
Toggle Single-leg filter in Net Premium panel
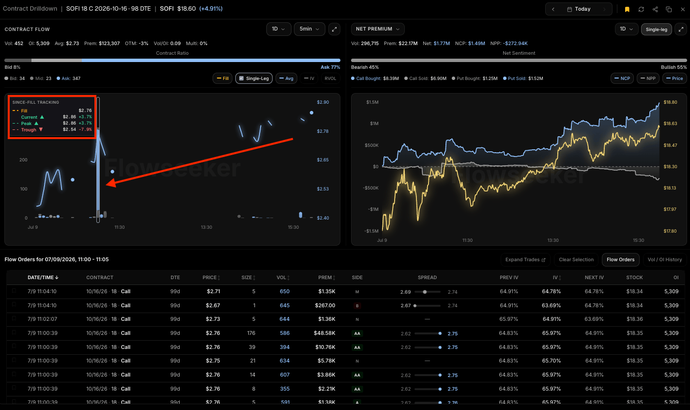[657, 29]
